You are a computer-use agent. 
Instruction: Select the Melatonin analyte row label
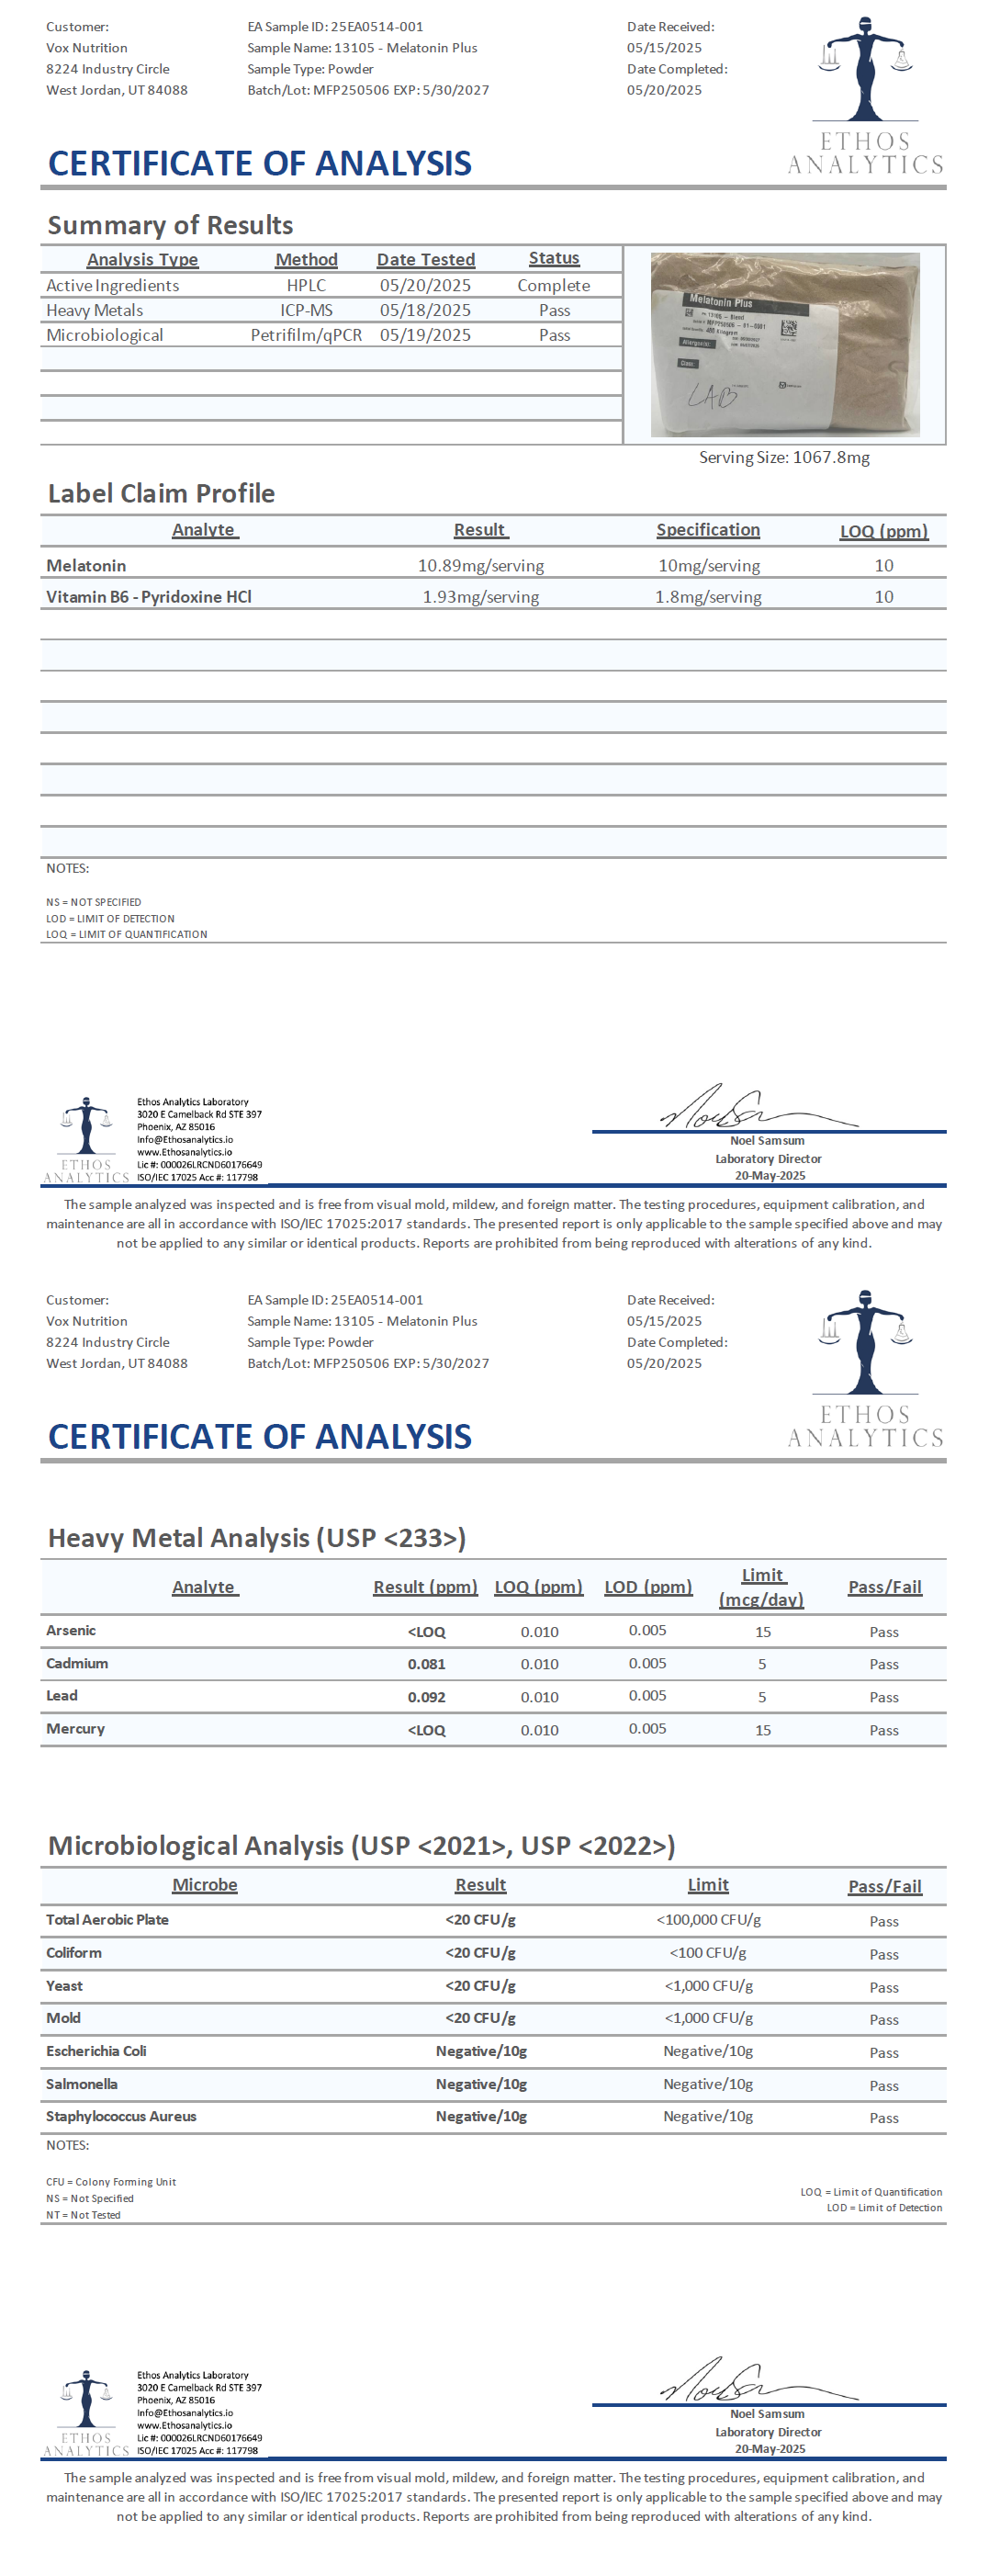coord(86,566)
